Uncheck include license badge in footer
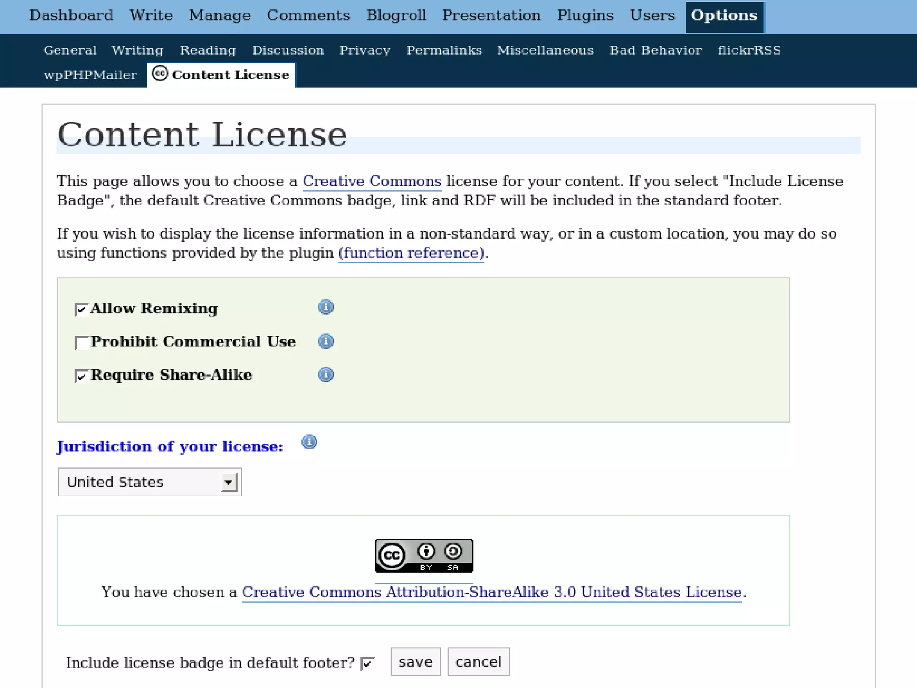917x688 pixels. click(x=367, y=663)
